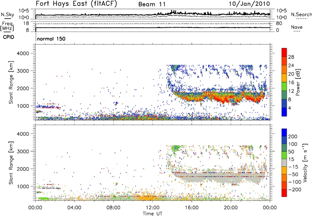Click the date "10/Jan/2010"
The height and width of the screenshot is (216, 312).
coord(249,4)
